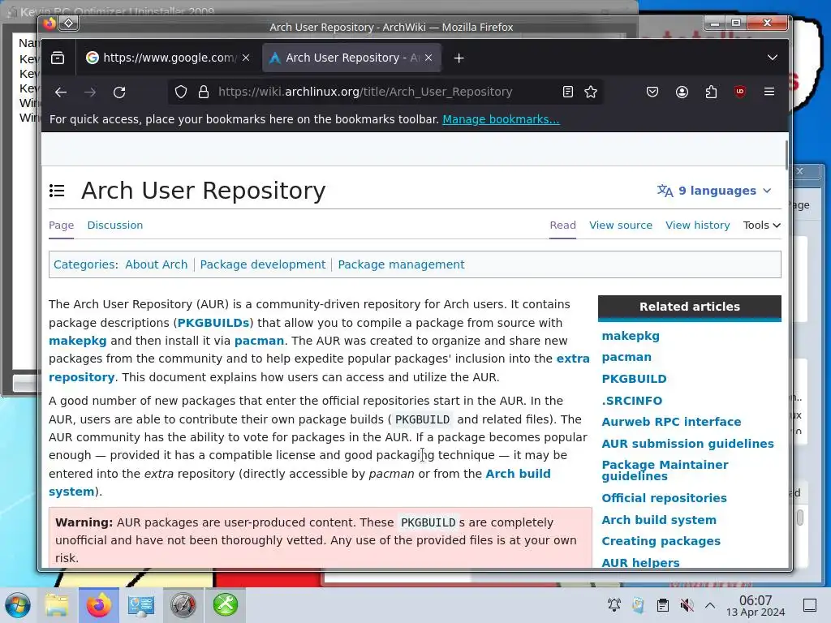Image resolution: width=831 pixels, height=623 pixels.
Task: Open About Arch category link
Action: click(x=157, y=264)
